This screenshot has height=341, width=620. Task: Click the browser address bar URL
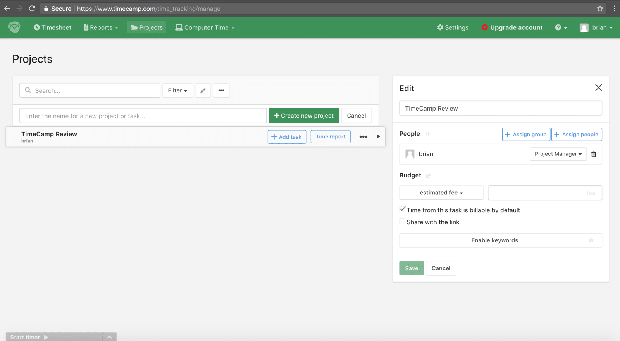coord(149,9)
